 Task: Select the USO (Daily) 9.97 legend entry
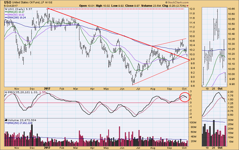point(20,9)
